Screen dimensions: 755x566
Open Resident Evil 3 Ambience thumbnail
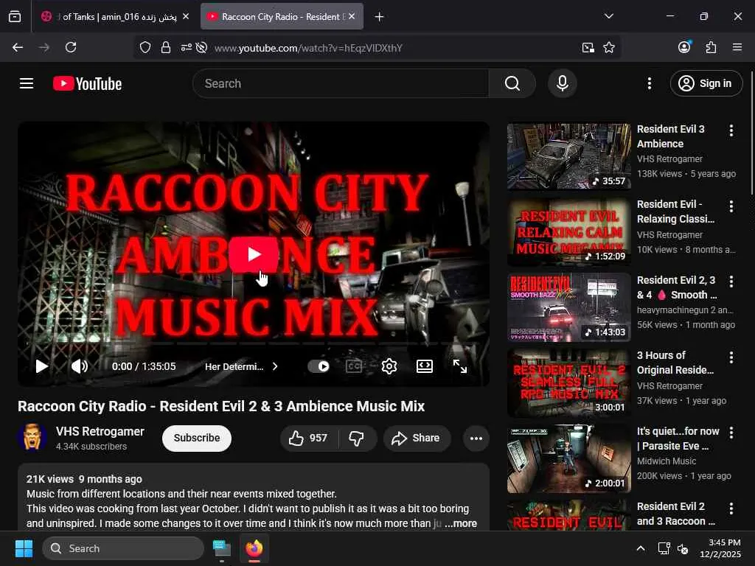[x=568, y=156]
